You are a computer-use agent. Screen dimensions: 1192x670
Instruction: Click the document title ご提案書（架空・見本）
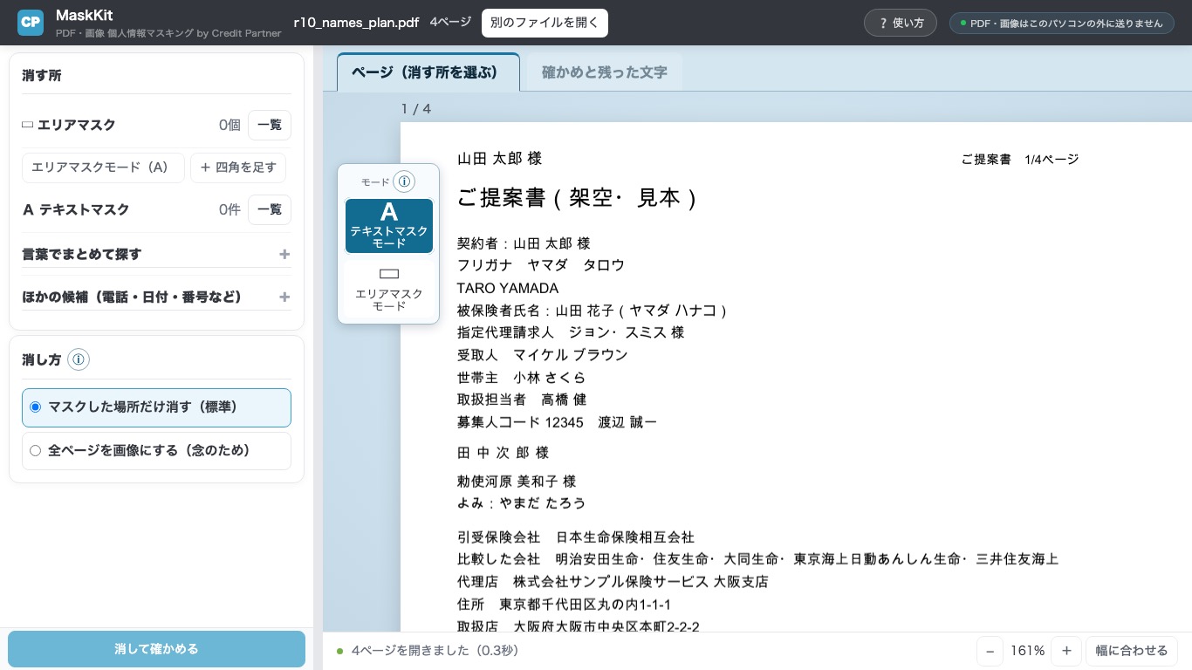tap(577, 198)
